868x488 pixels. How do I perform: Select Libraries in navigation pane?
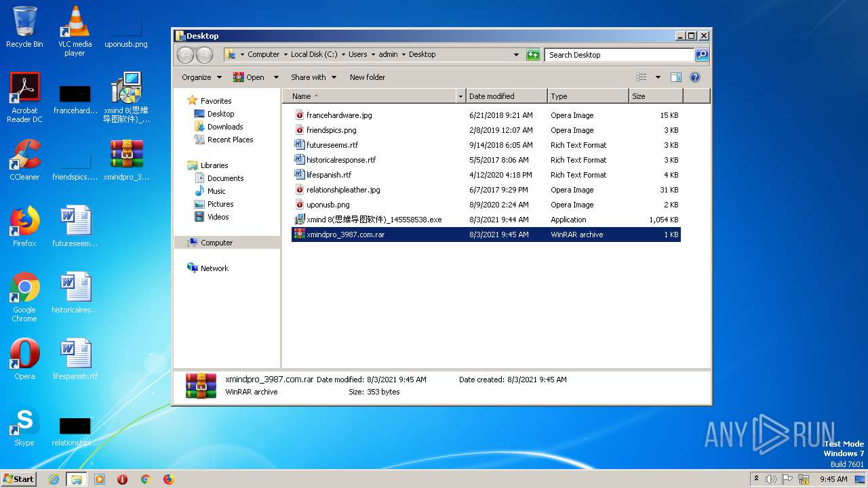tap(214, 165)
